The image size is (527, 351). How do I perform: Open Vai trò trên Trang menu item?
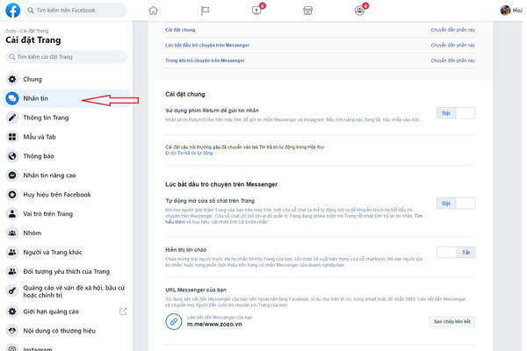pos(66,213)
